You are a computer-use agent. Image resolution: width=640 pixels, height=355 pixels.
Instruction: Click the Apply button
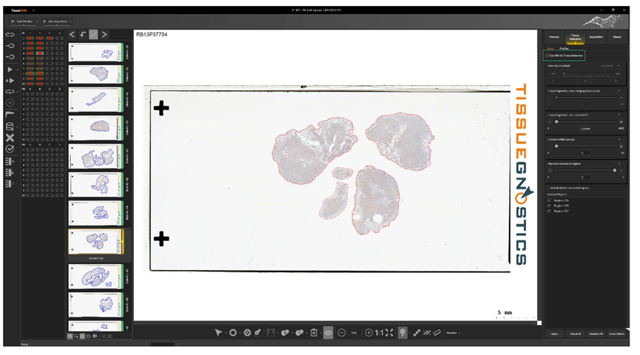coord(553,334)
